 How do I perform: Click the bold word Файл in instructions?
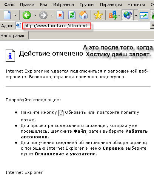tap(80, 131)
